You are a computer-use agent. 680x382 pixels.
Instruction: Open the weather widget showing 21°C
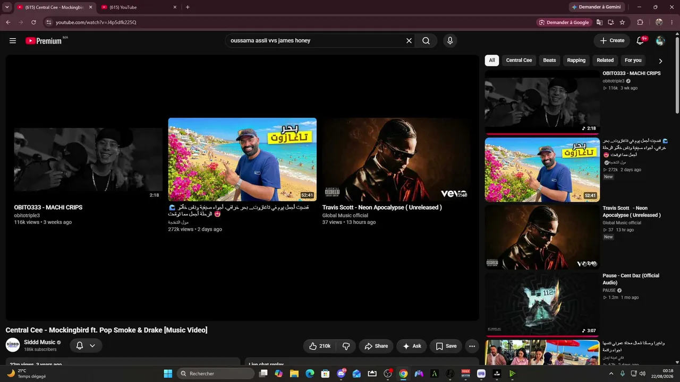tap(27, 374)
